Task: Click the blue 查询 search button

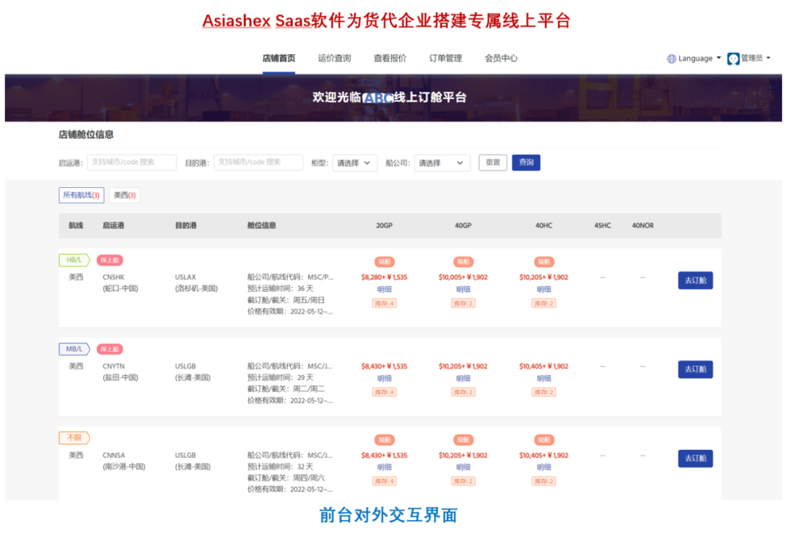Action: (526, 162)
